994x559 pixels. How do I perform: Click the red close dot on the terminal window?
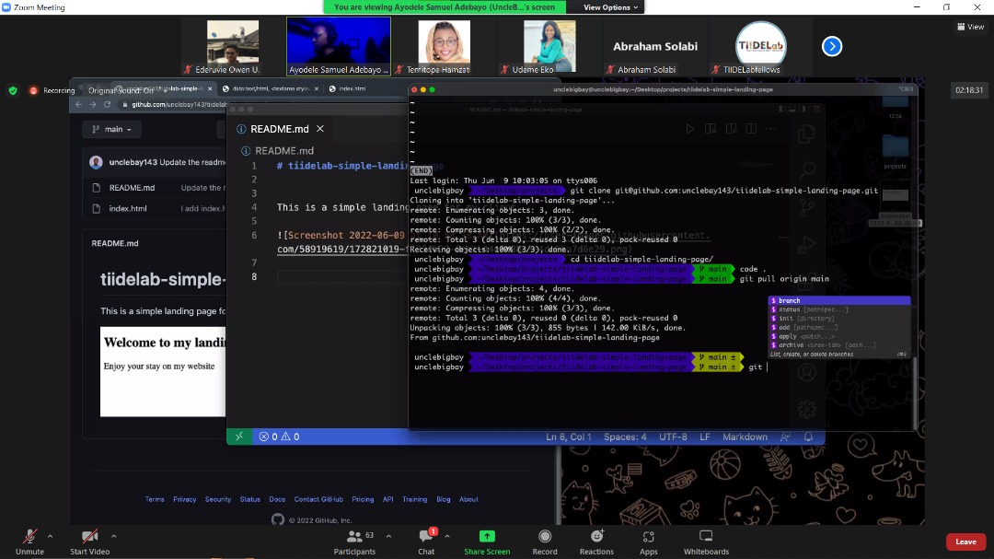tap(414, 89)
